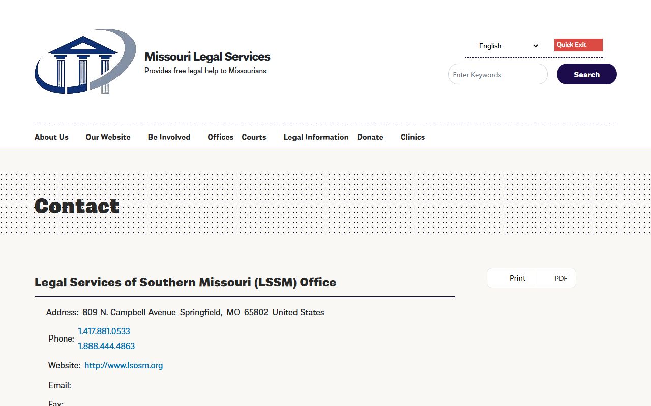The height and width of the screenshot is (406, 651).
Task: Hit the red Quick Exit button
Action: [578, 45]
